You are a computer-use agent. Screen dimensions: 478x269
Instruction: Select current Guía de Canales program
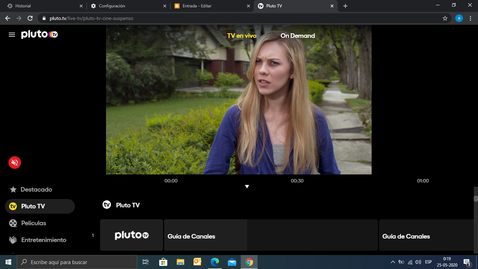(x=271, y=235)
